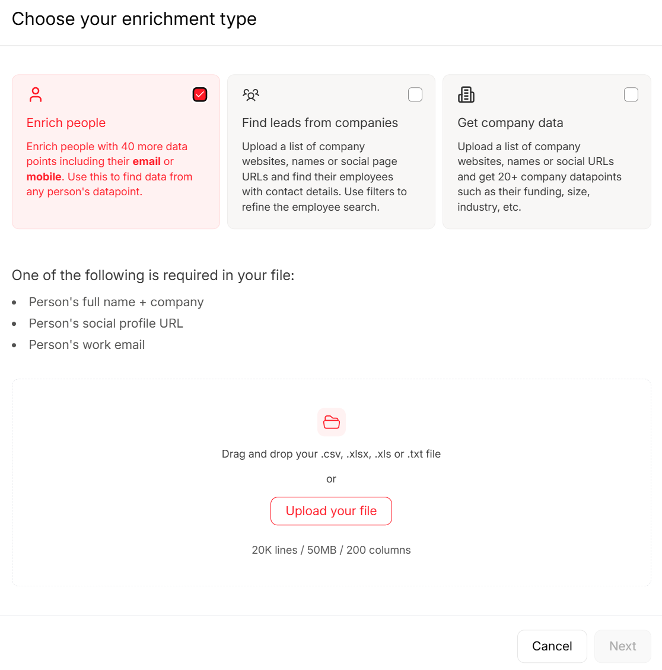Click the 20K lines file limit text

[x=331, y=550]
